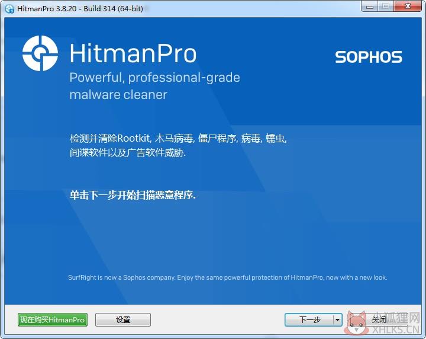426x339 pixels.
Task: Click the HitmanPro crosshair logo
Action: click(40, 53)
